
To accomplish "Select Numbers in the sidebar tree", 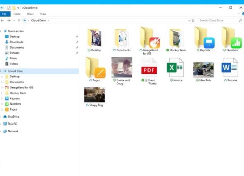I will click(x=15, y=104).
